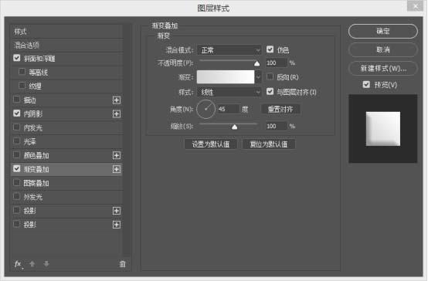Click the 确定 button
Screen dimensions: 428x281
tap(383, 31)
